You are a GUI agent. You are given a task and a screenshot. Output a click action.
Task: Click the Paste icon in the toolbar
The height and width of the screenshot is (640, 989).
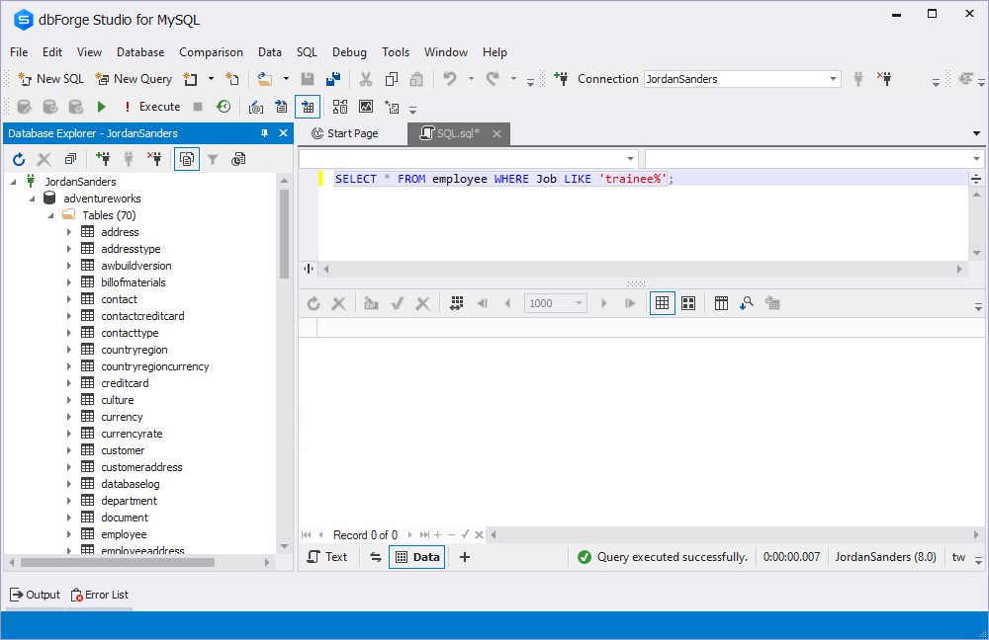416,79
